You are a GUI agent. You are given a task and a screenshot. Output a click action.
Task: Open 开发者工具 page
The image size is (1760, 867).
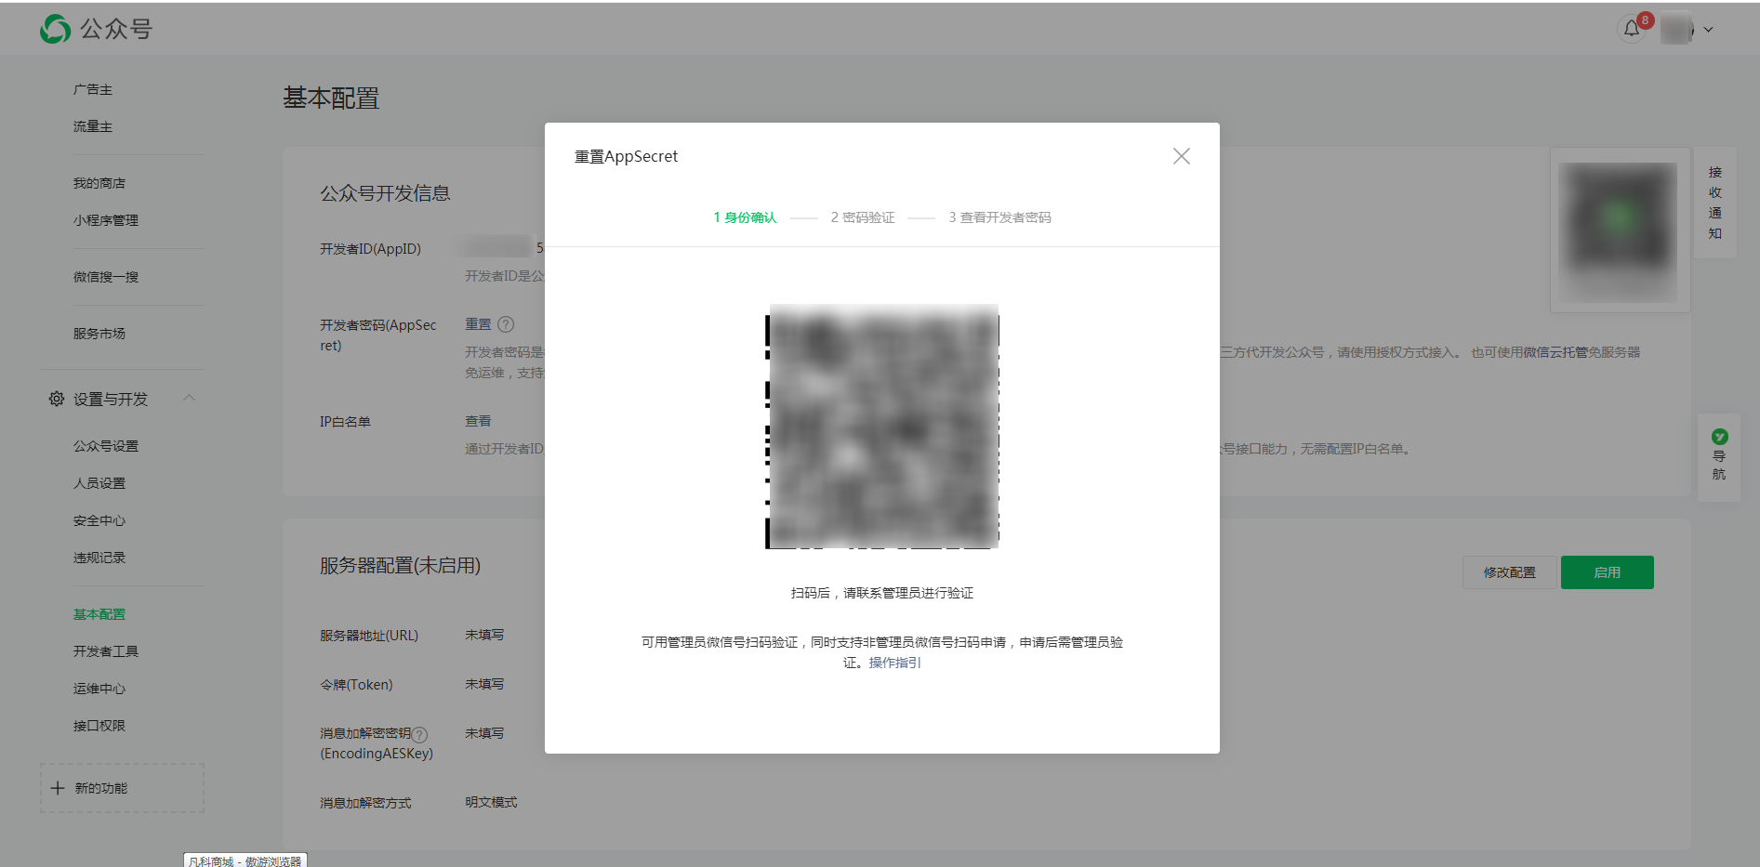coord(106,651)
